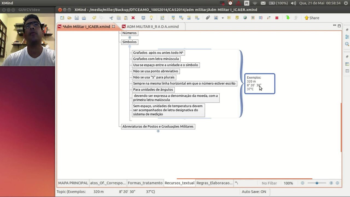Open the atos_Of._Correspo... sheet tab
Image resolution: width=350 pixels, height=197 pixels.
tap(108, 183)
